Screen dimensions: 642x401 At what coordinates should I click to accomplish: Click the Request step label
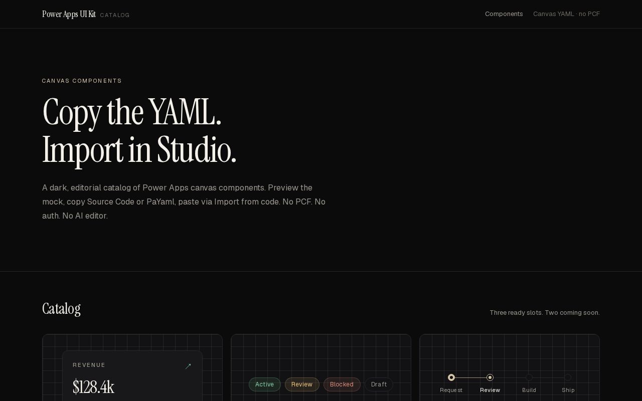coord(451,390)
